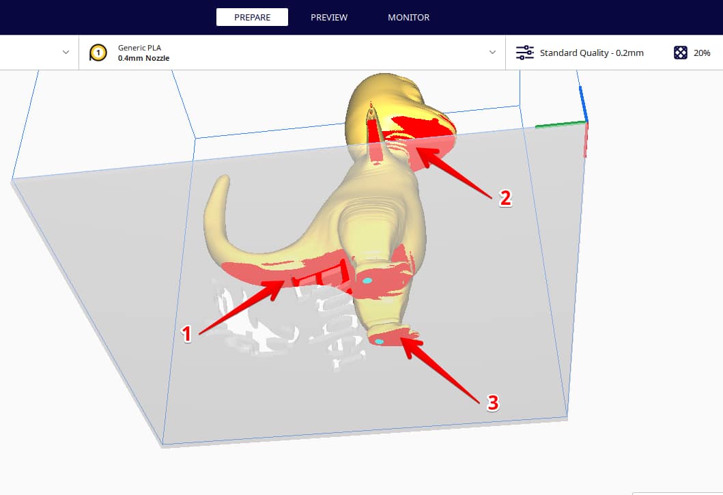Click the extruder 1 material icon
Image resolution: width=723 pixels, height=495 pixels.
[x=98, y=53]
